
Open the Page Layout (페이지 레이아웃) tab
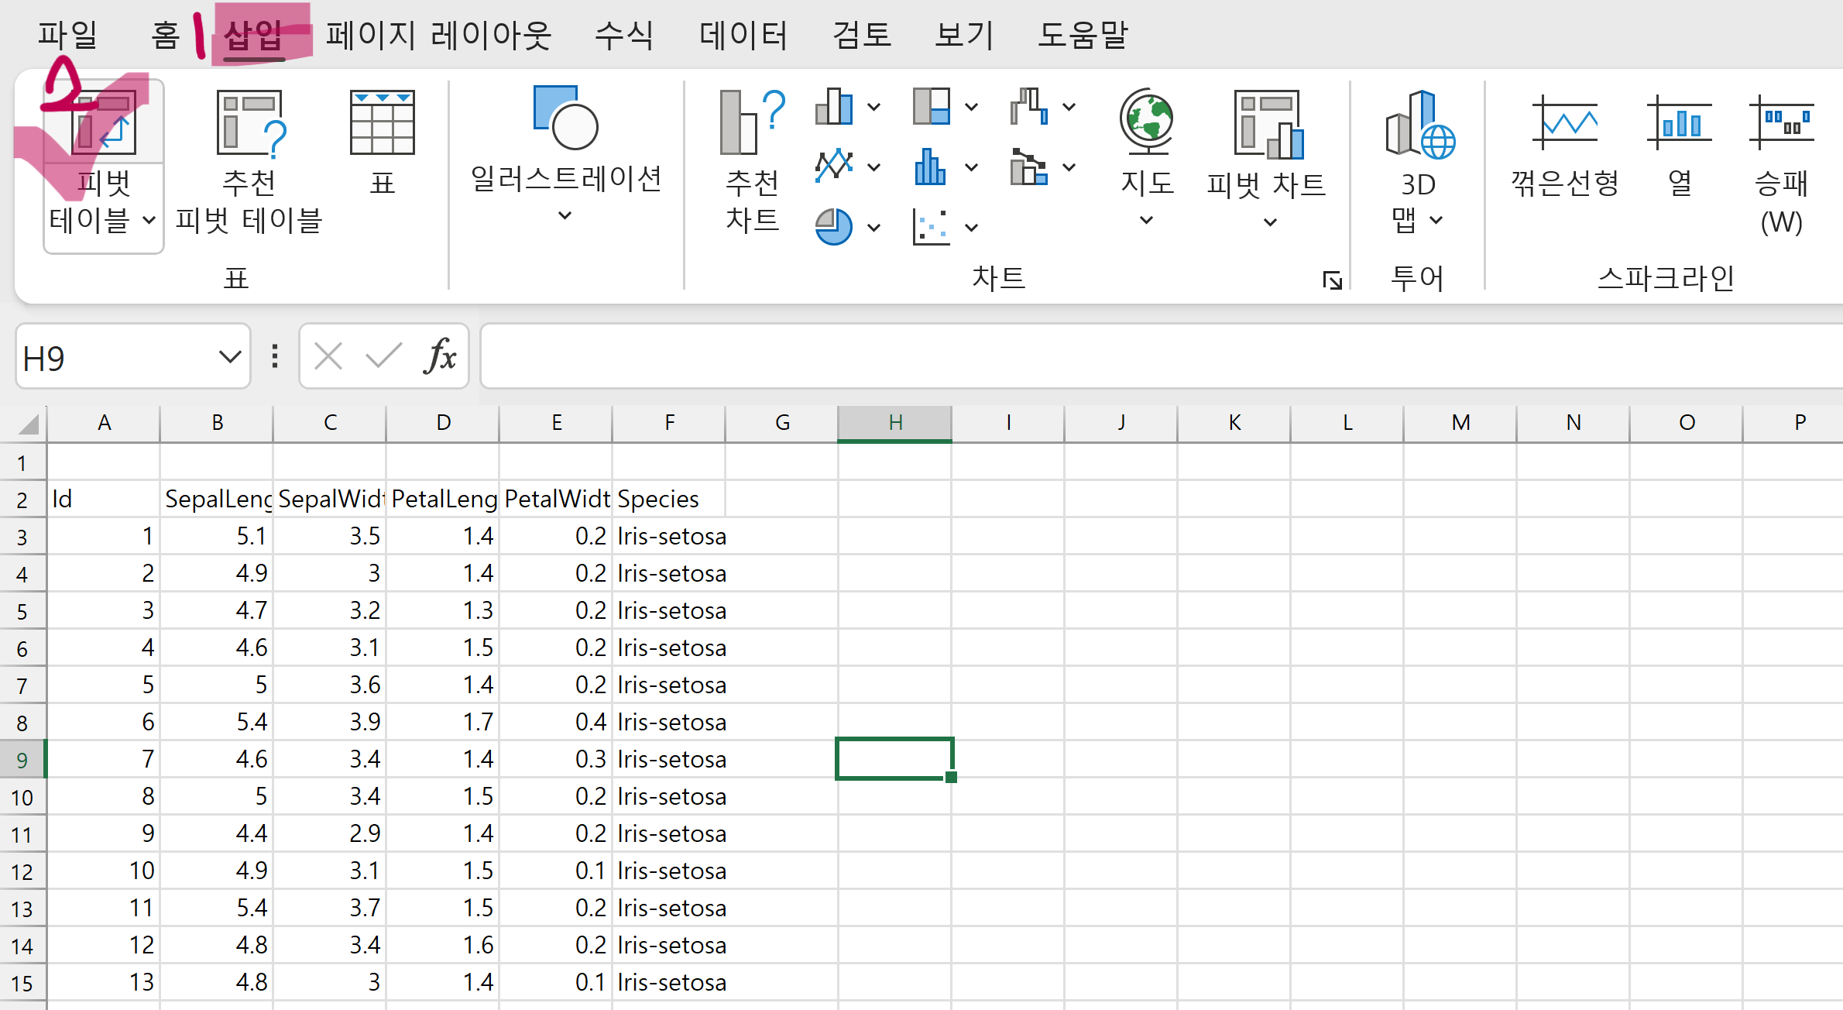(438, 35)
